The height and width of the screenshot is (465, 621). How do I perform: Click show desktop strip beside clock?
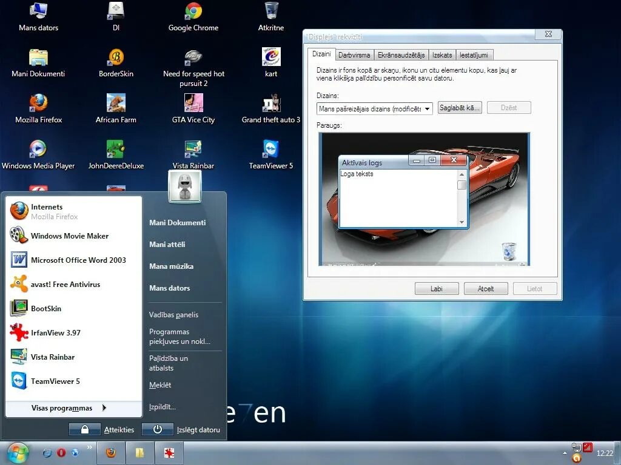[618, 453]
